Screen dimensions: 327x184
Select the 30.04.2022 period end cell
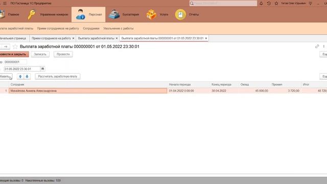click(224, 91)
